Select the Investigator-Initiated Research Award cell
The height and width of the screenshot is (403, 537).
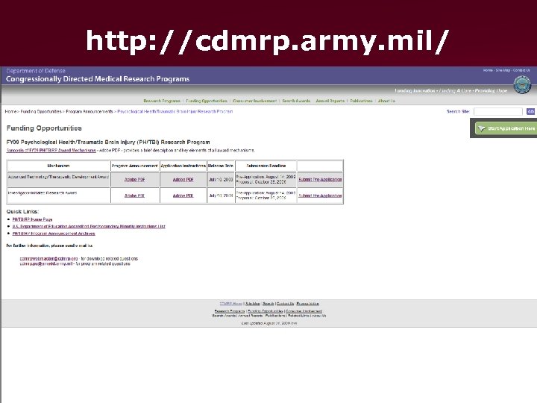coord(59,196)
